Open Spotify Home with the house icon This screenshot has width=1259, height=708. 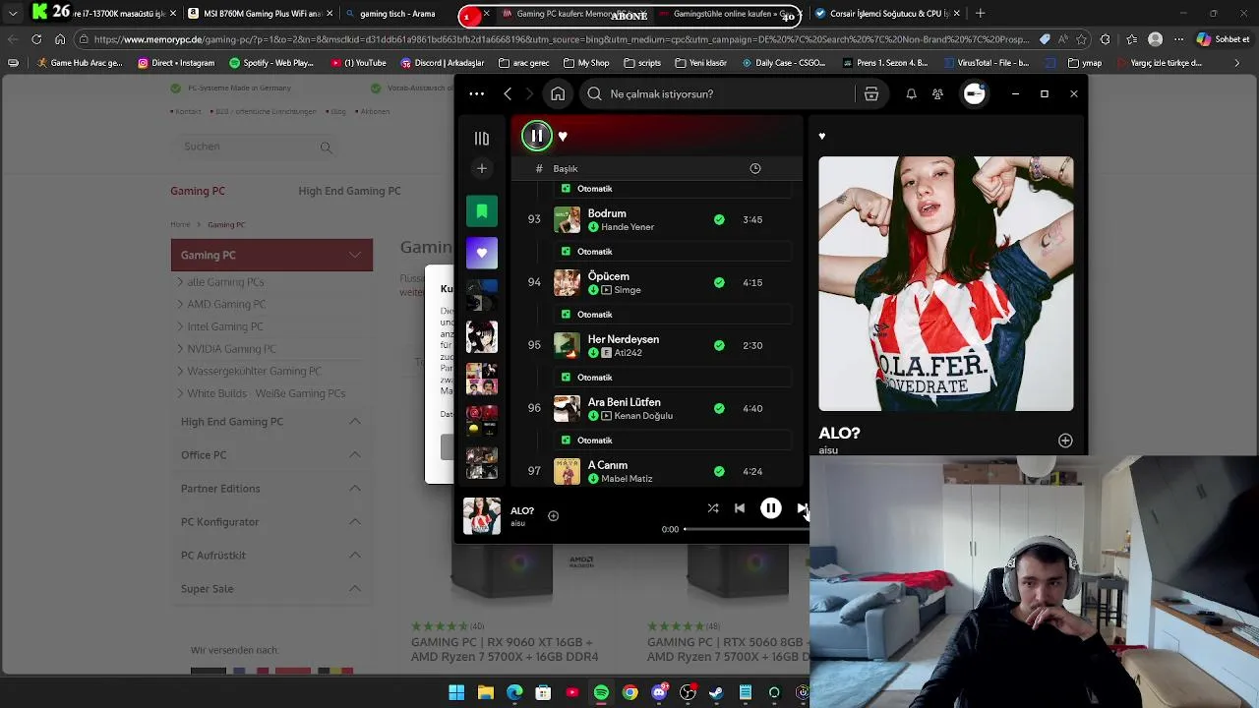tap(558, 93)
